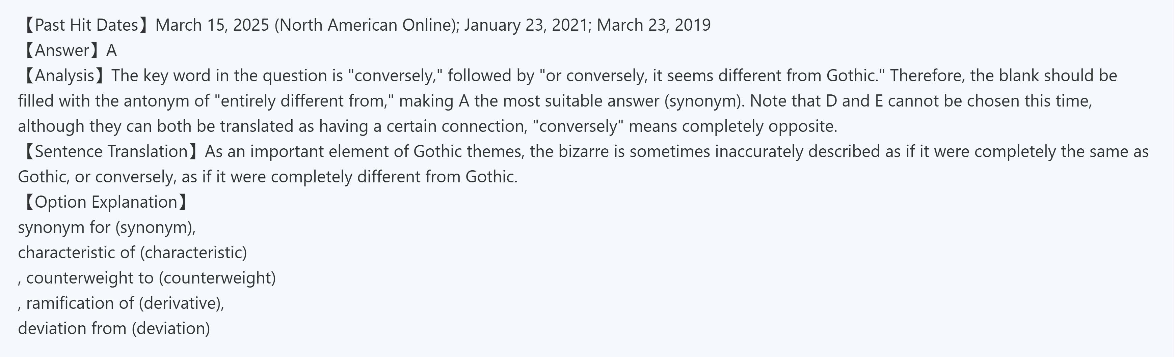Viewport: 1175px width, 357px height.
Task: Click the Analysis heading label
Action: 64,76
